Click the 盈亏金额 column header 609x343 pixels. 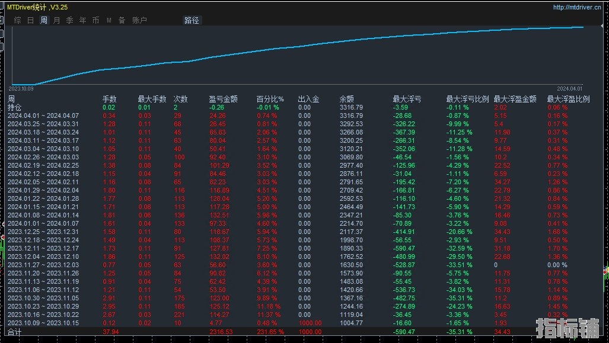pyautogui.click(x=223, y=100)
